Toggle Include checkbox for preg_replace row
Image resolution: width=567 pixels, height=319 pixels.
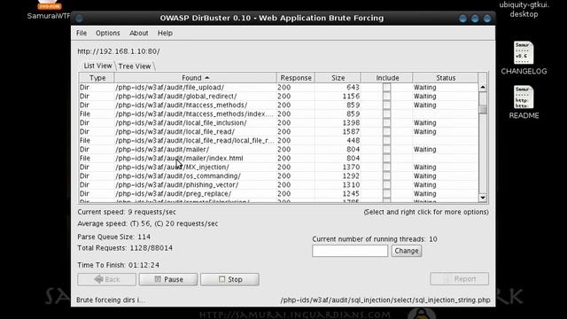387,194
